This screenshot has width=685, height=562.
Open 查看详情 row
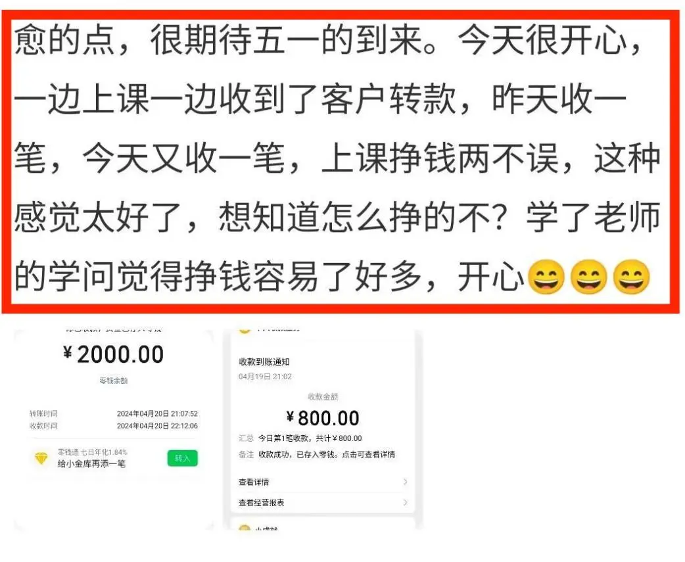point(323,482)
